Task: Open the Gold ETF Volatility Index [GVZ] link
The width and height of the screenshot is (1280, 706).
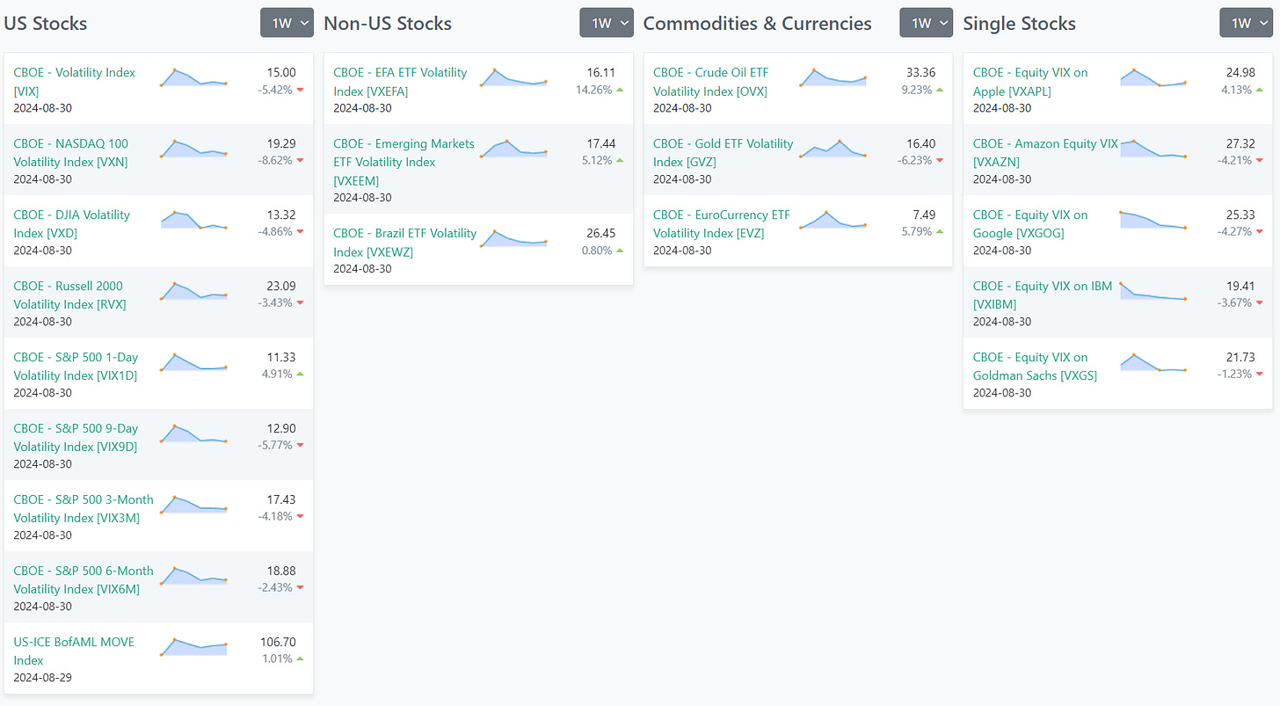Action: click(724, 153)
